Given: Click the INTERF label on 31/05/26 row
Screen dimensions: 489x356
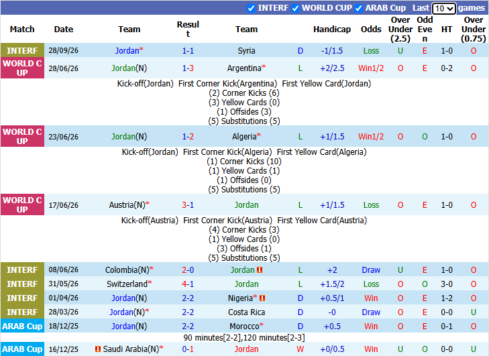Looking at the screenshot, I should coord(22,284).
